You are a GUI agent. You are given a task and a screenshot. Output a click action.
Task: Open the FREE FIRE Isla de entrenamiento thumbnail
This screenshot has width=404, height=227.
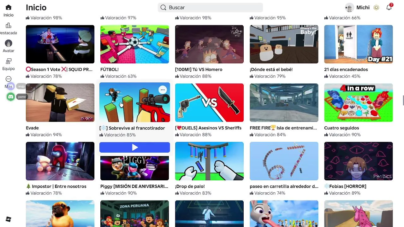click(284, 102)
